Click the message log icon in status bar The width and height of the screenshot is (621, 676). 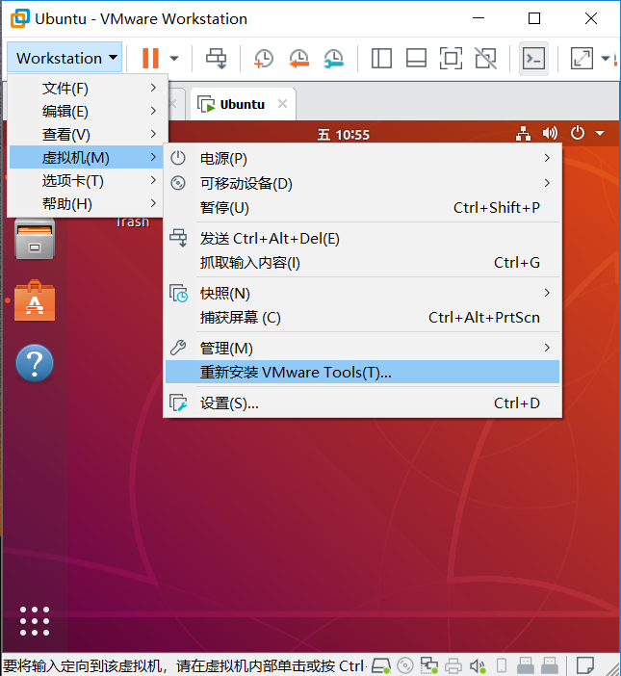(x=585, y=664)
